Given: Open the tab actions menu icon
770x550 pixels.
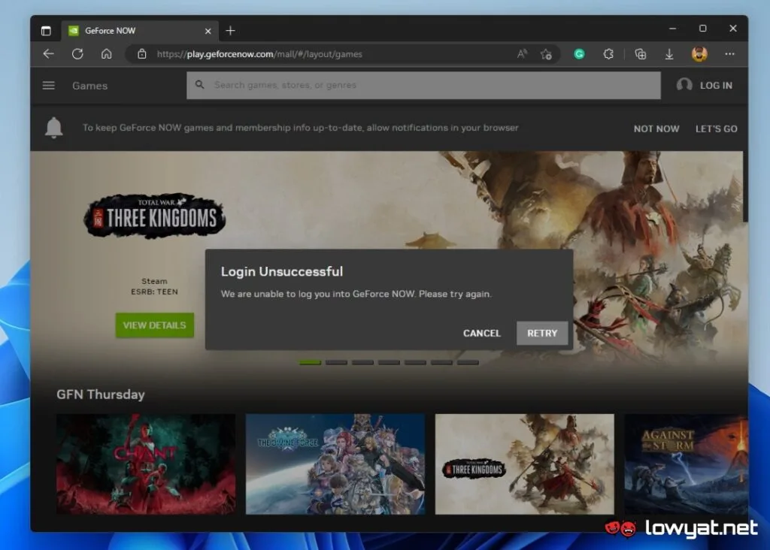Looking at the screenshot, I should [x=46, y=31].
